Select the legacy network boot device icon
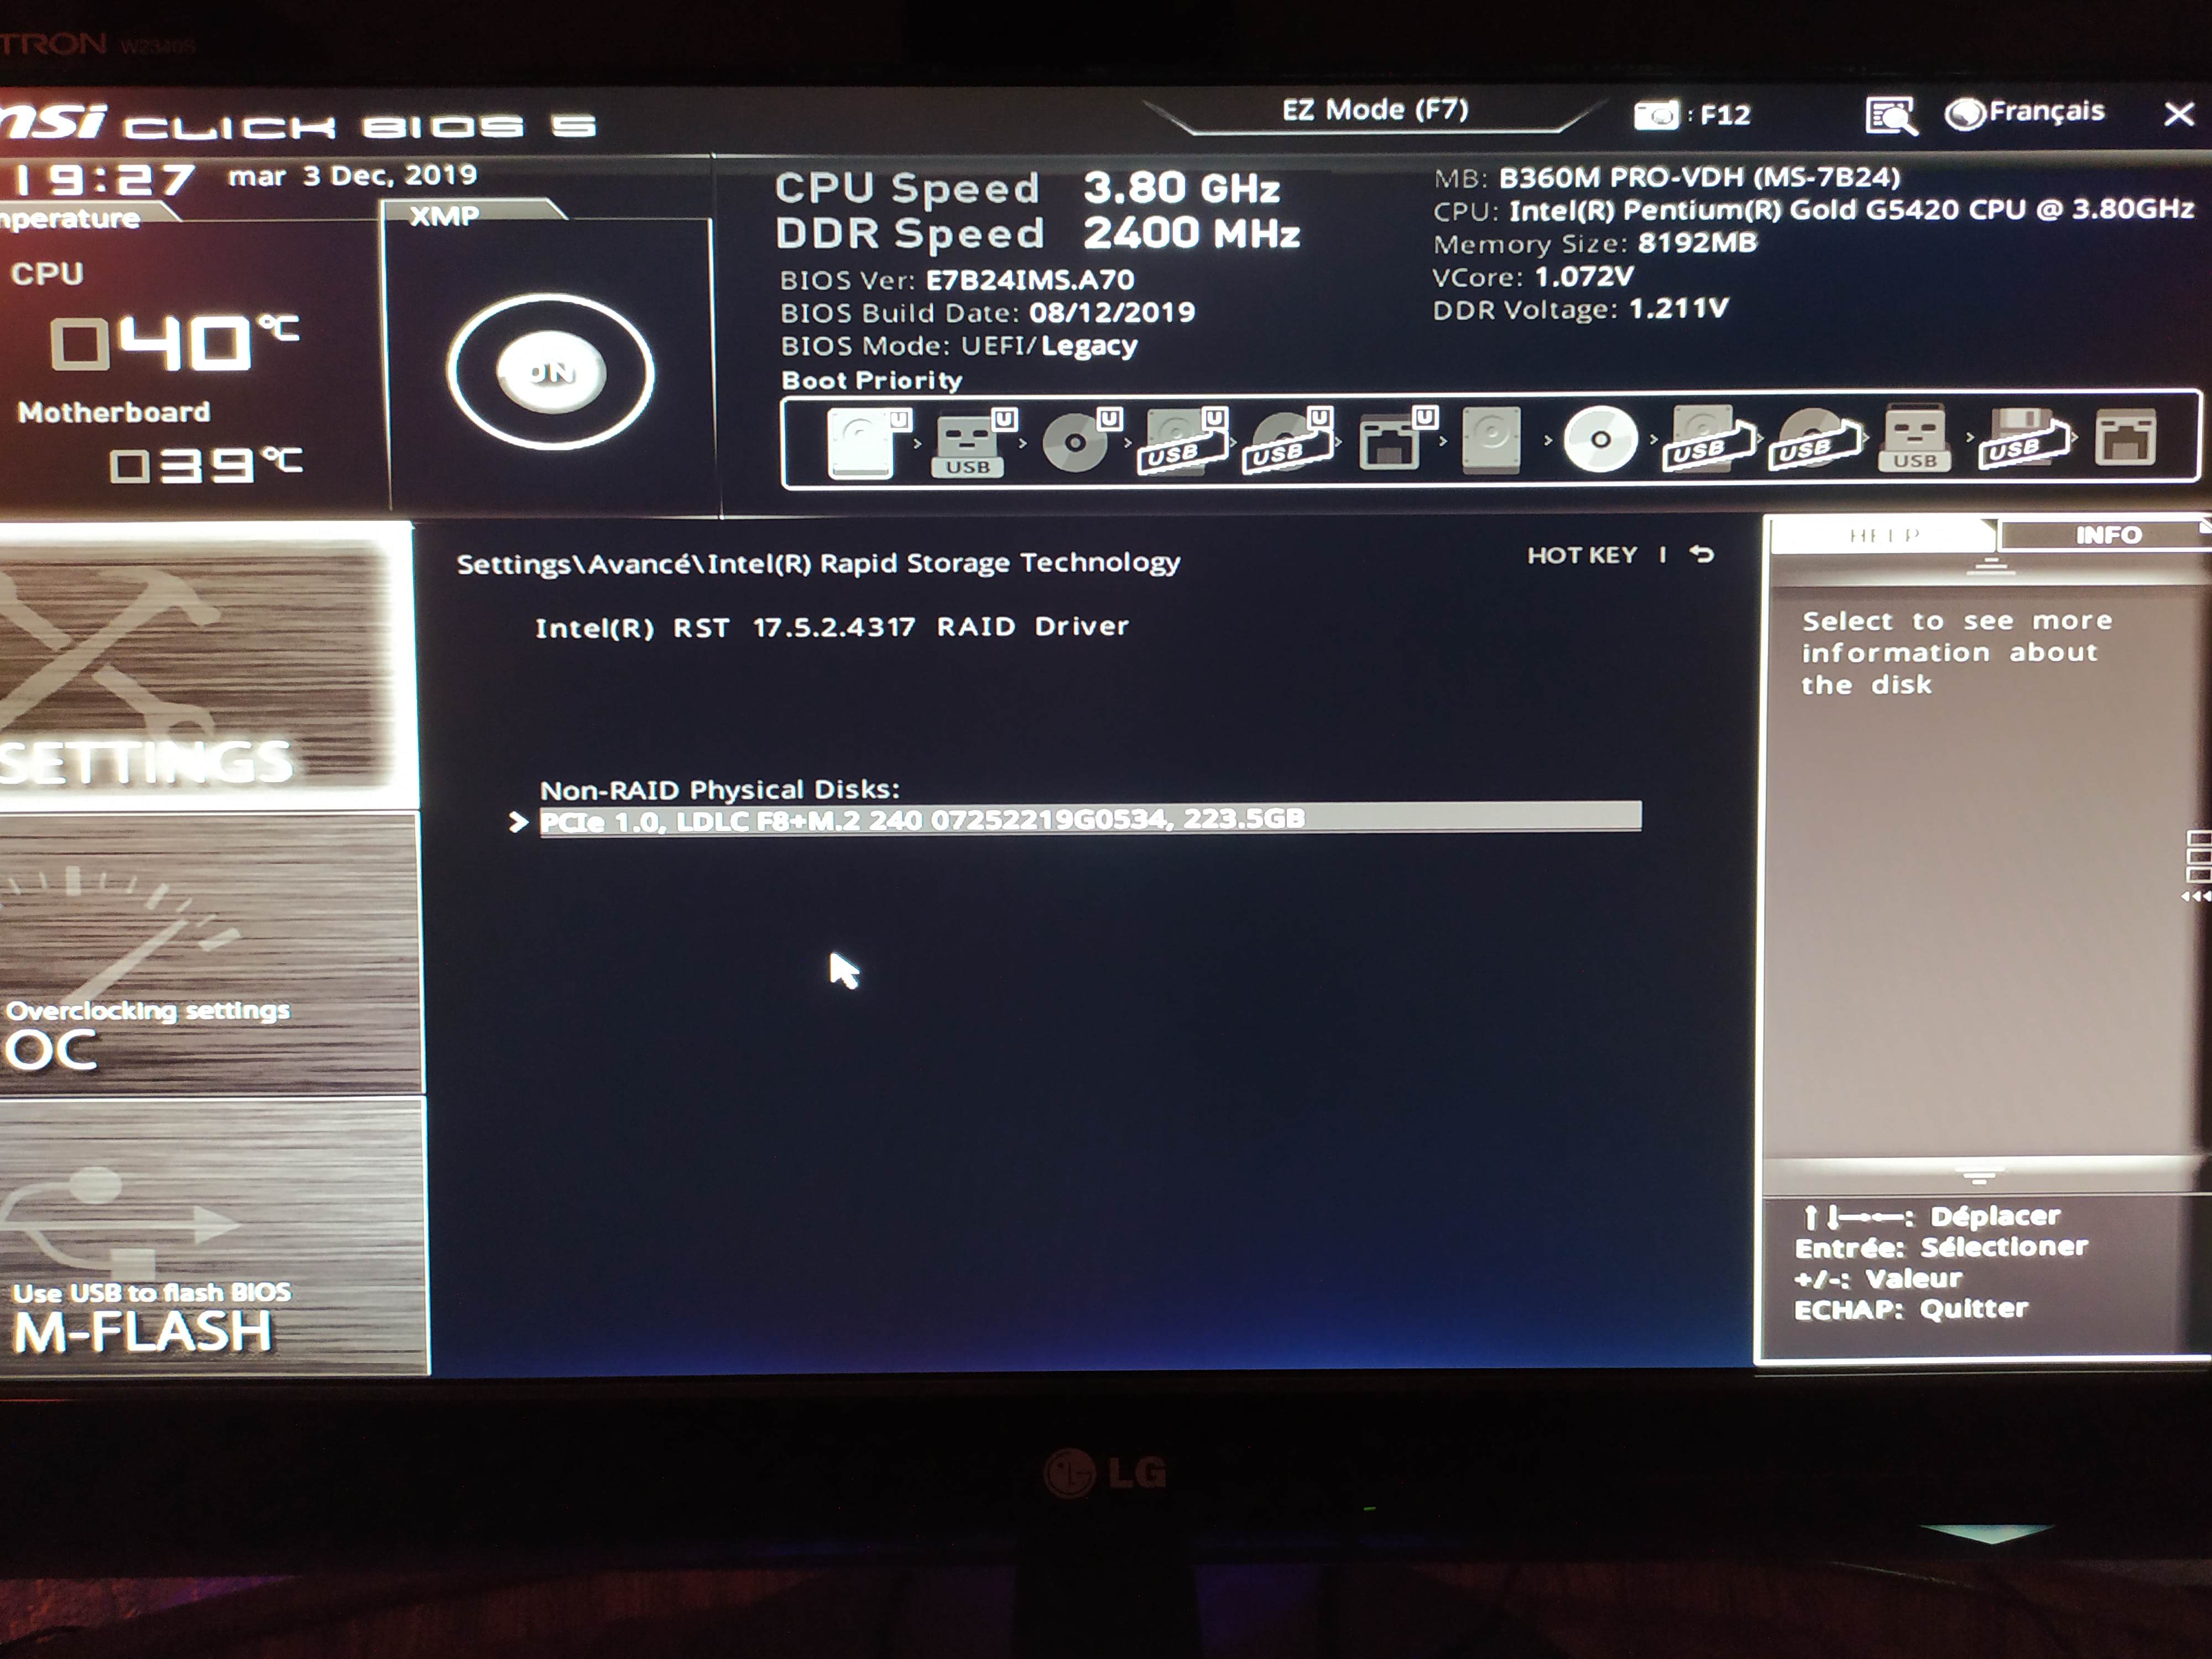The width and height of the screenshot is (2212, 1659). coord(2125,438)
